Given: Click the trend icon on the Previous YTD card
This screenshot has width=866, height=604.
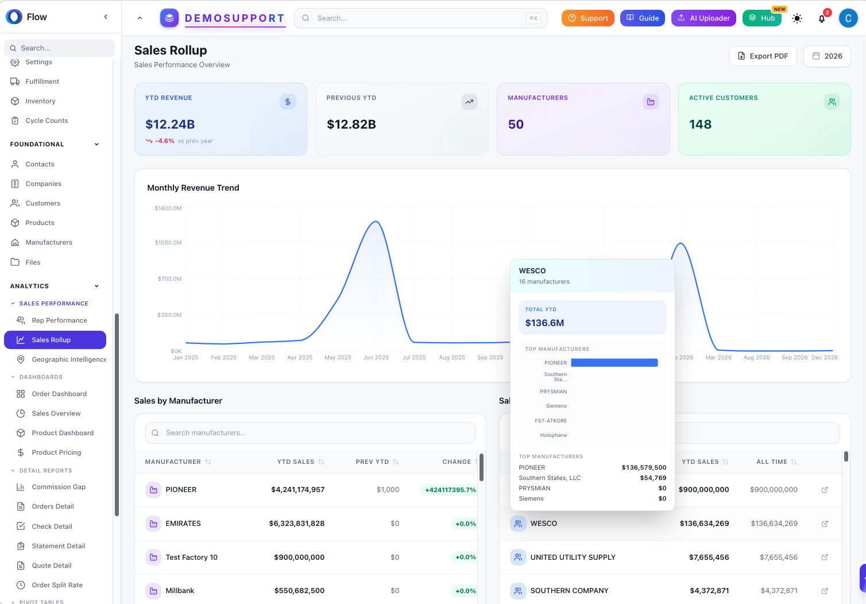Looking at the screenshot, I should tap(469, 101).
